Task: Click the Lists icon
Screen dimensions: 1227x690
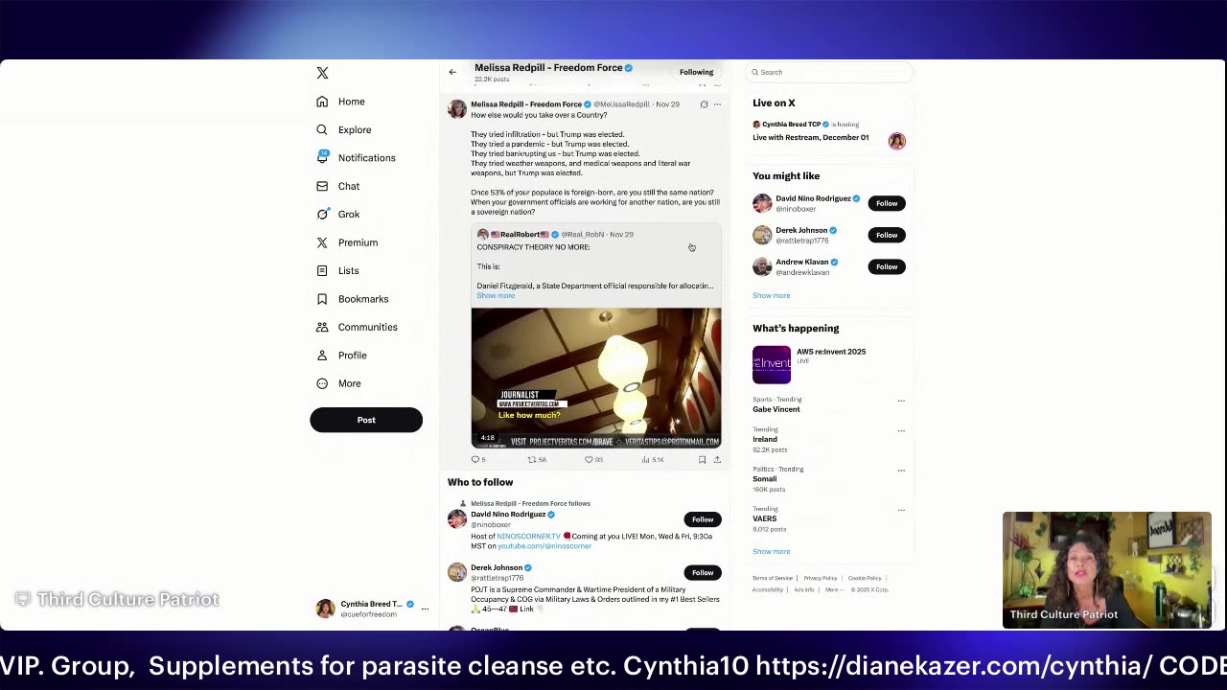Action: coord(322,271)
